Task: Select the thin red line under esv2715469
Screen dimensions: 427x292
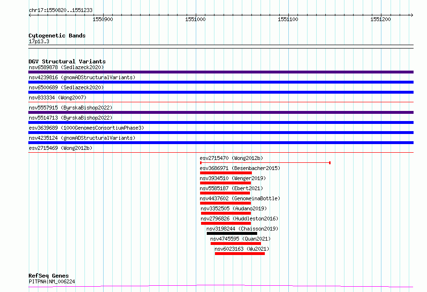Action: click(221, 153)
